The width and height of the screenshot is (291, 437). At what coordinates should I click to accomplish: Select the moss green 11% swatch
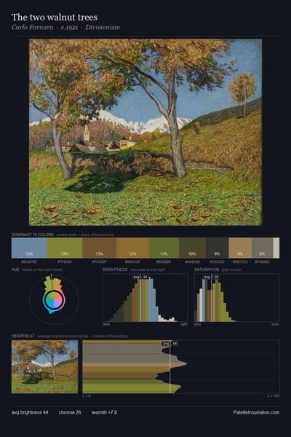tap(164, 248)
